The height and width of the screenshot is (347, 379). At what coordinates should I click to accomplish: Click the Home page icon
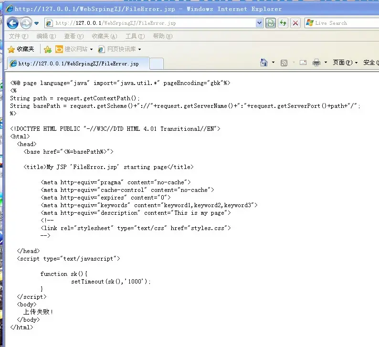pos(263,63)
